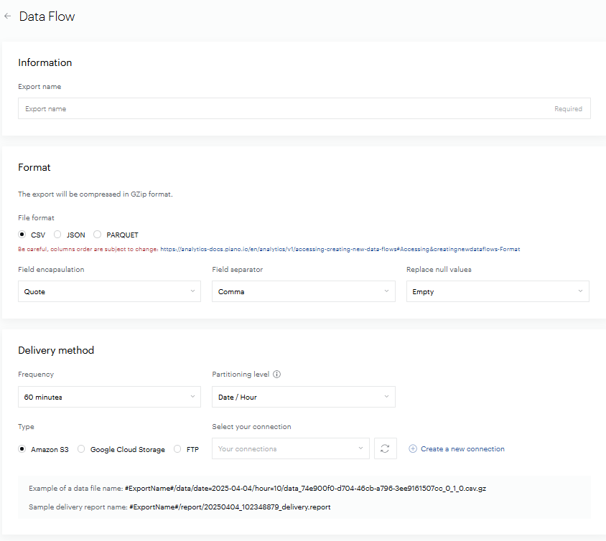The height and width of the screenshot is (541, 606).
Task: Open the Your connections dropdown
Action: [290, 448]
